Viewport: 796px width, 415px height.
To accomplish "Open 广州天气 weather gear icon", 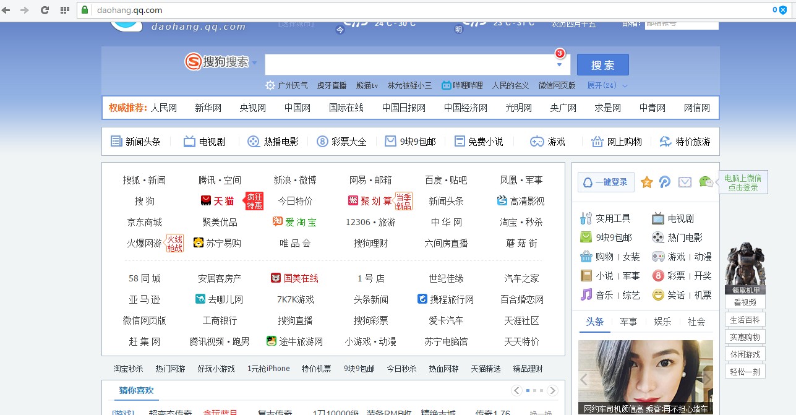I will 270,85.
